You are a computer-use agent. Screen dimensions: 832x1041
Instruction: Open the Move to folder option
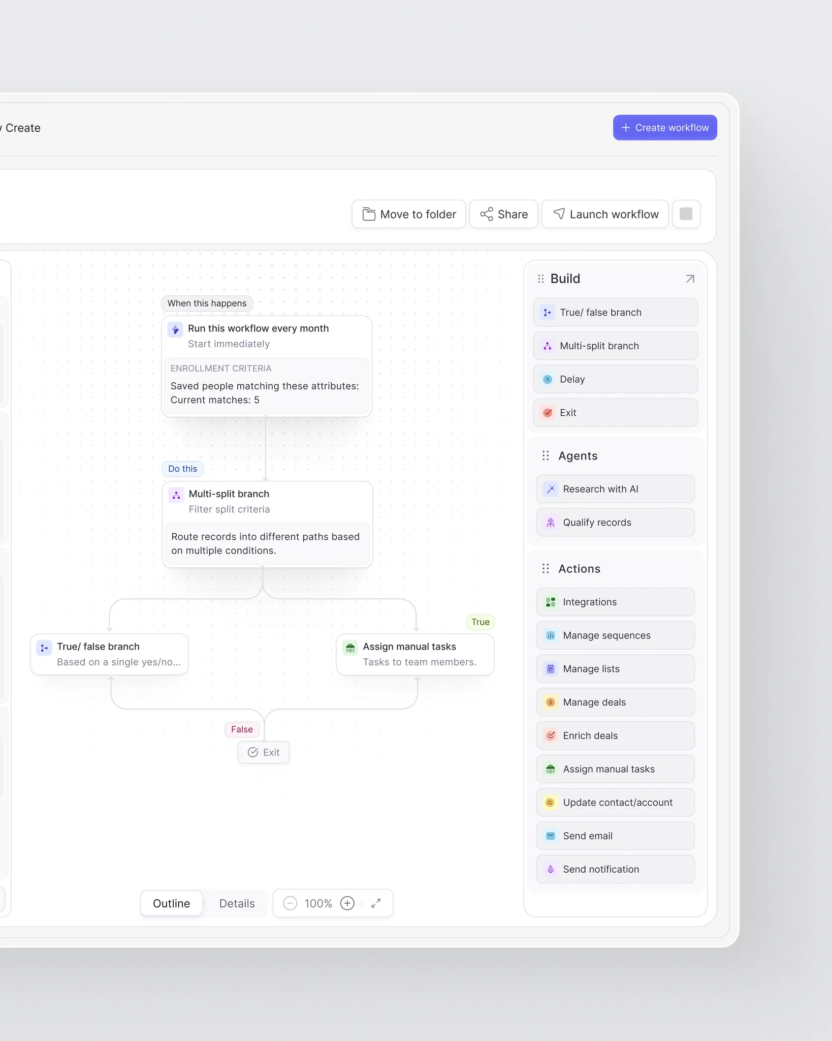(x=409, y=214)
